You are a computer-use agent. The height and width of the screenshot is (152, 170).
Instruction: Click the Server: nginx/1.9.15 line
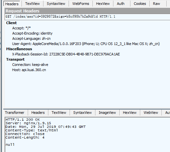pyautogui.click(x=28, y=123)
